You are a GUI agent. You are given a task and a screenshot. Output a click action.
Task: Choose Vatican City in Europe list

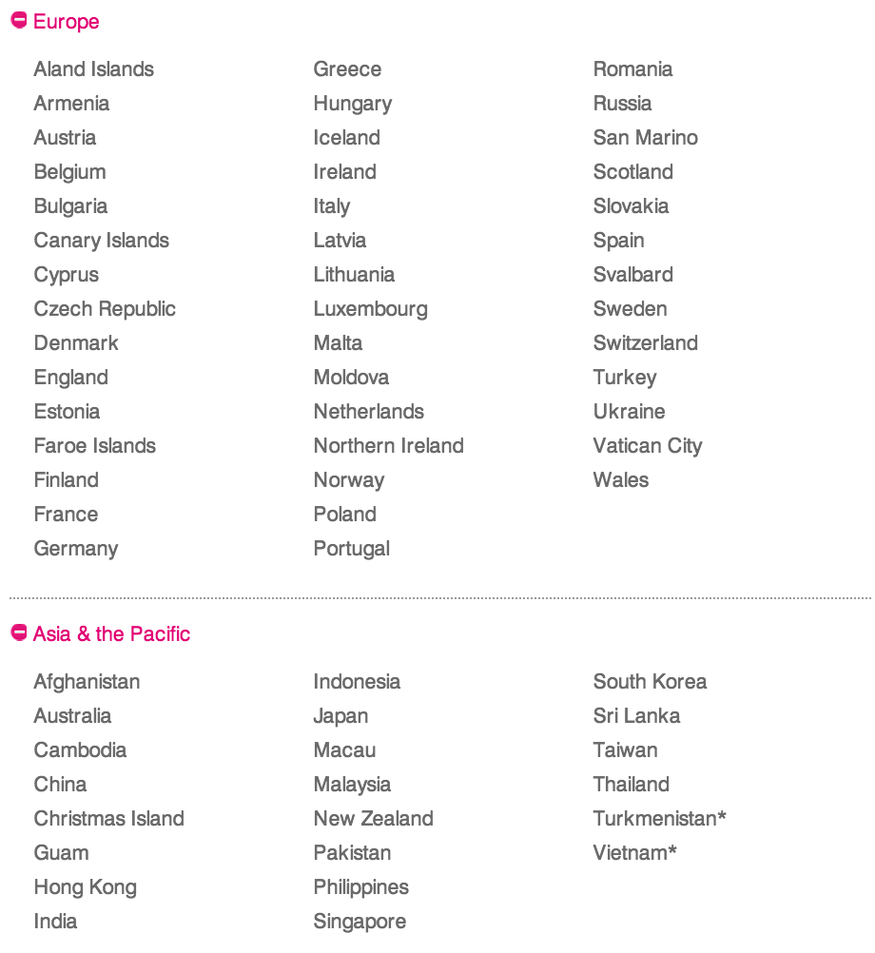point(648,446)
